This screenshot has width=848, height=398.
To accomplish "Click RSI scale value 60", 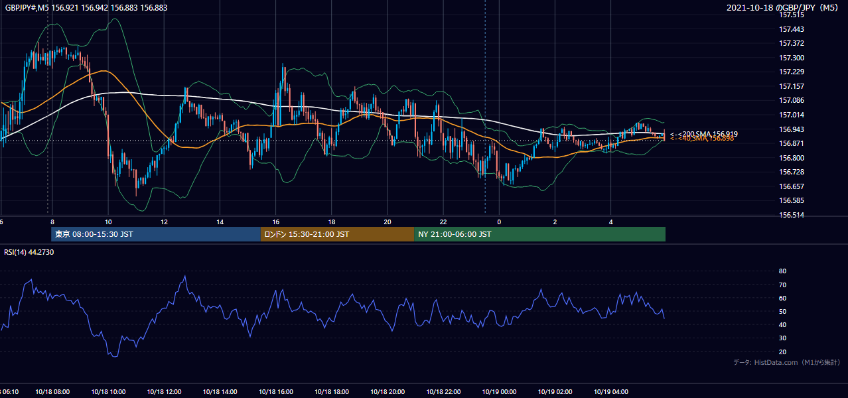I will (x=782, y=298).
